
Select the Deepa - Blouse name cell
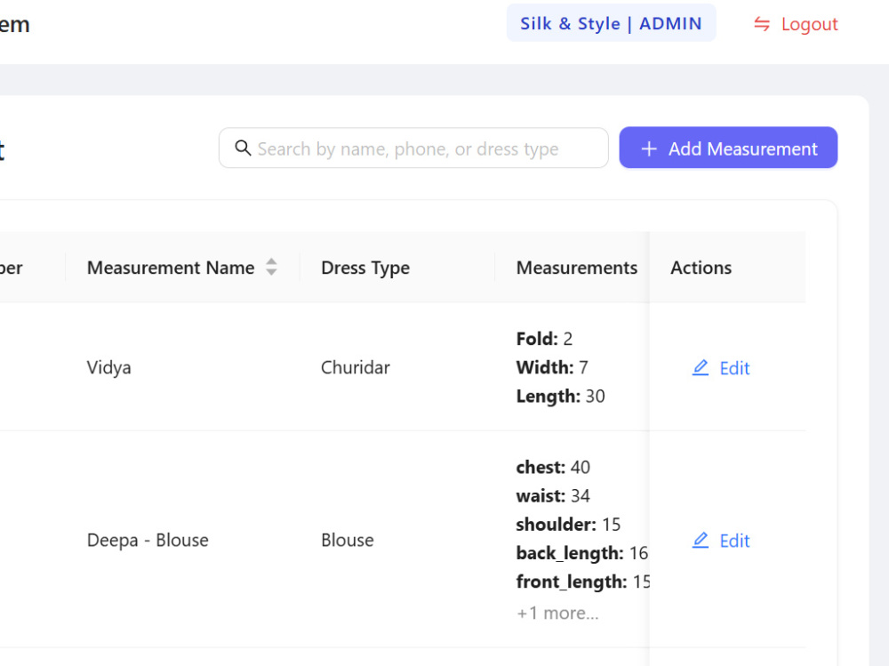tap(148, 540)
